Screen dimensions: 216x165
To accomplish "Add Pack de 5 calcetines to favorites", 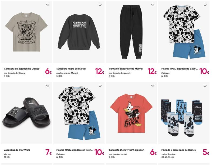I will coord(205,86).
